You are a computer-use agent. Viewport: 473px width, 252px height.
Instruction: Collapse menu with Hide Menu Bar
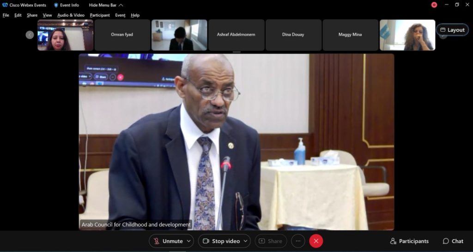pos(106,5)
